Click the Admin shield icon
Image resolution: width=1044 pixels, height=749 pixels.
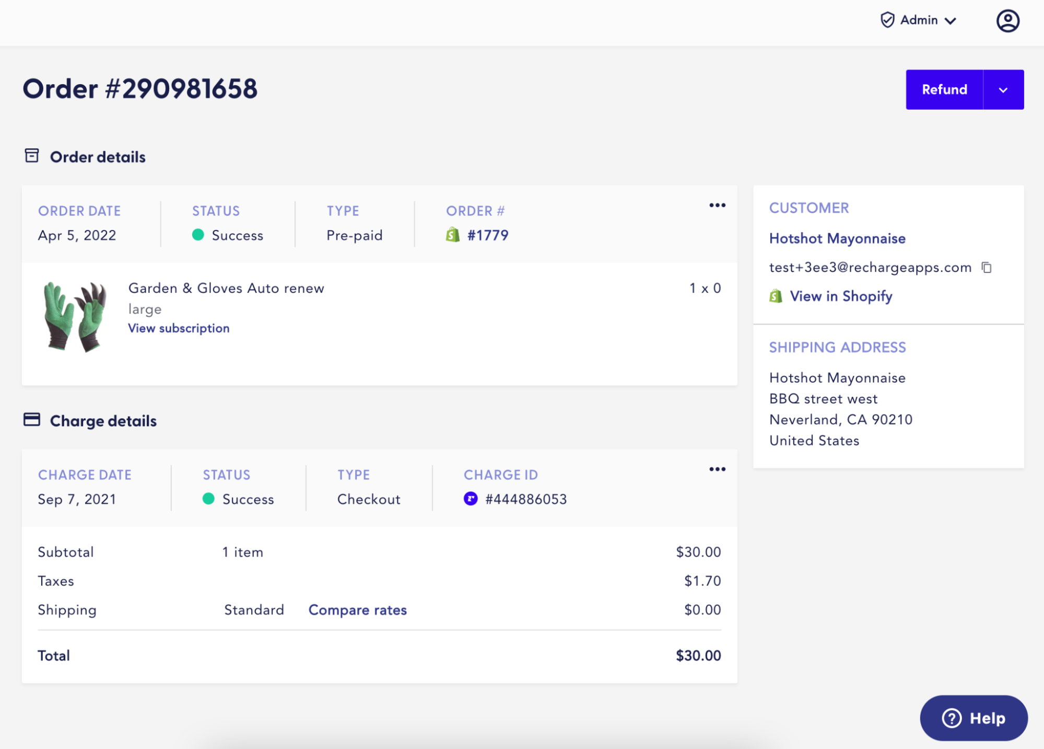[887, 20]
